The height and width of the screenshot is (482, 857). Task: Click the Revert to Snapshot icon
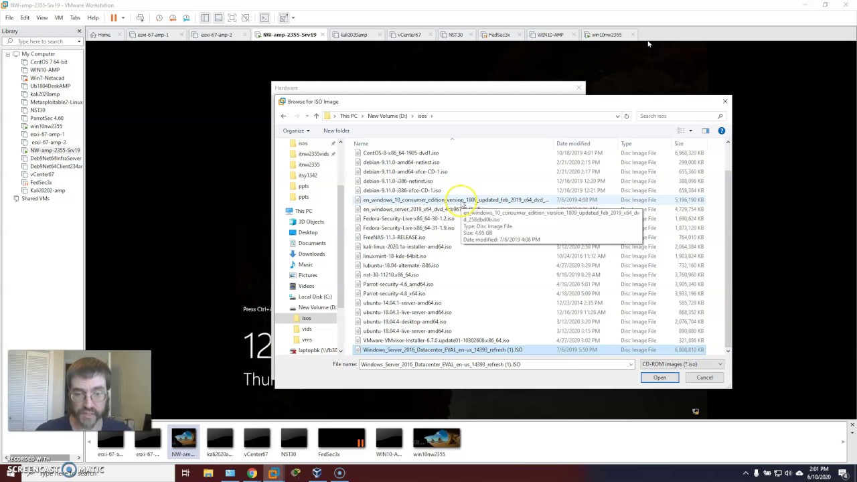(173, 17)
